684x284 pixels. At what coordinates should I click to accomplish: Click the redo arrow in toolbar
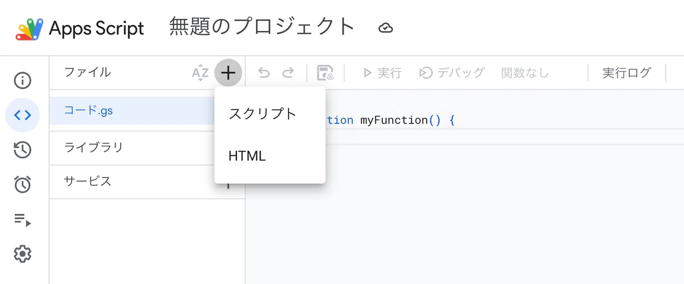288,73
